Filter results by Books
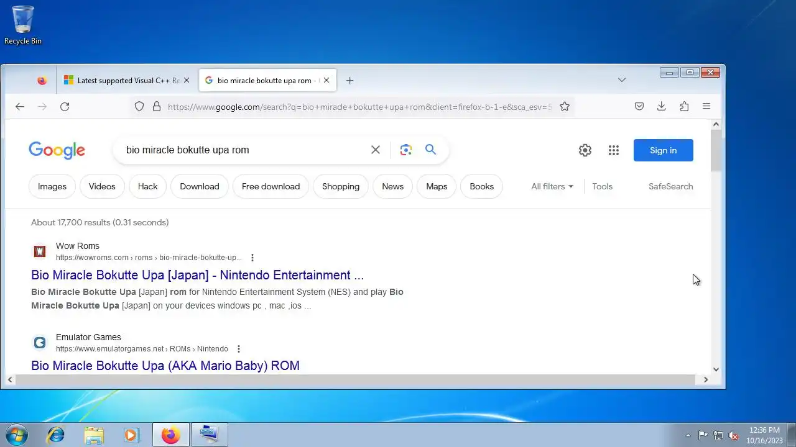Viewport: 796px width, 447px height. [482, 186]
